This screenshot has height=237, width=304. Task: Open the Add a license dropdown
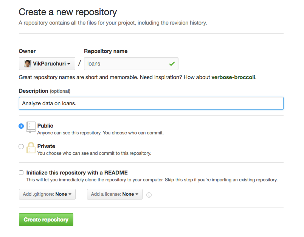click(115, 194)
